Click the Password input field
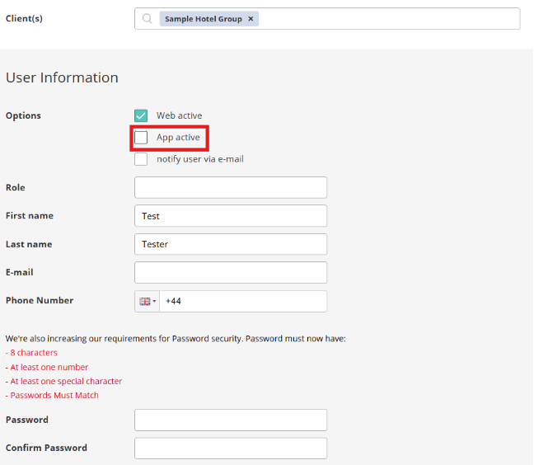The image size is (534, 465). coord(231,420)
